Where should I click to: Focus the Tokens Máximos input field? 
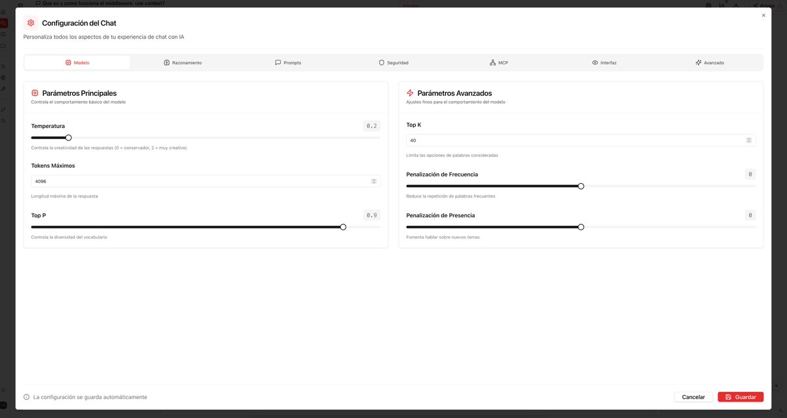tap(206, 181)
